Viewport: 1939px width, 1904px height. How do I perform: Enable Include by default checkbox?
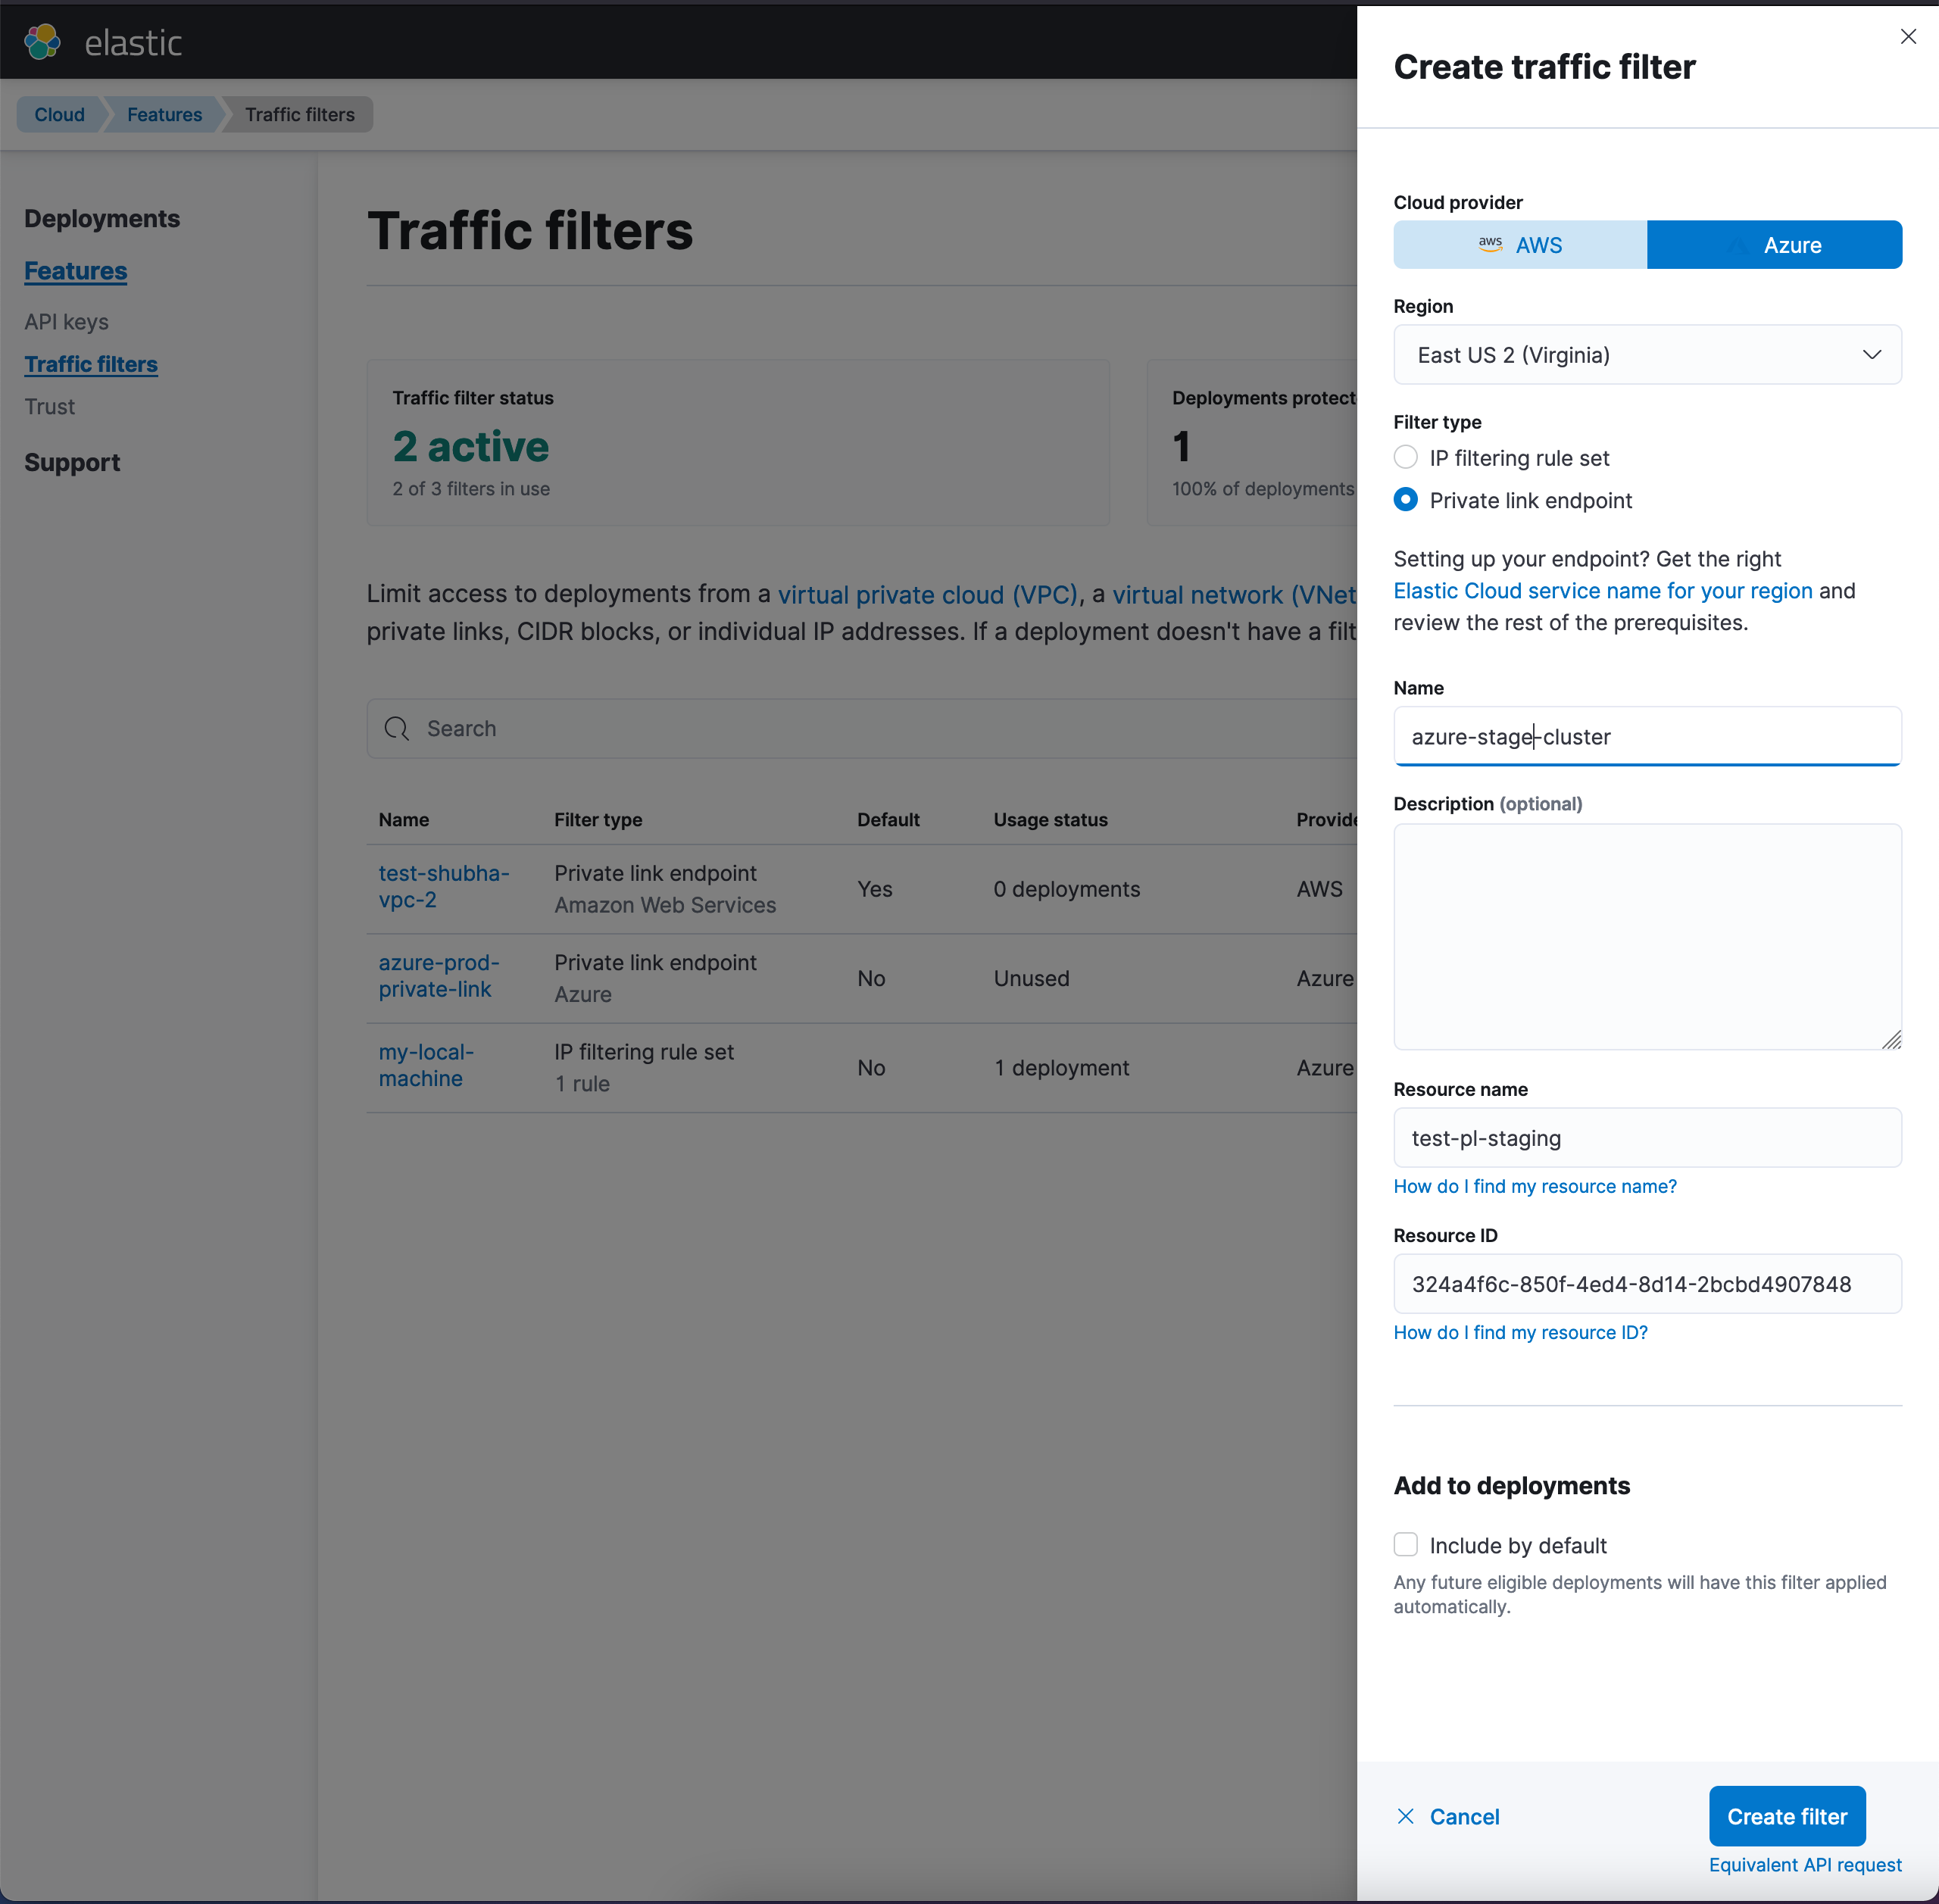click(x=1405, y=1545)
